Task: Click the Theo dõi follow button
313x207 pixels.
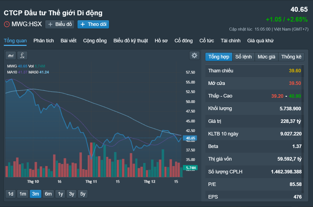Action: (x=93, y=24)
